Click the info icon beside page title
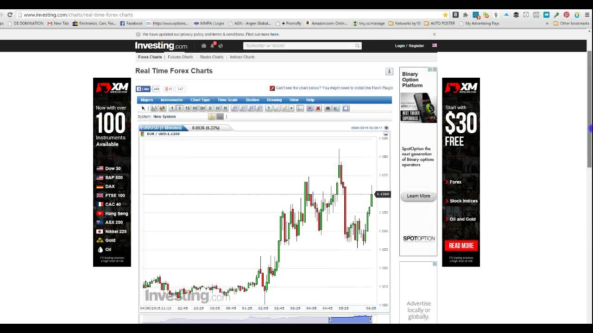Viewport: 593px width, 333px height. point(389,71)
